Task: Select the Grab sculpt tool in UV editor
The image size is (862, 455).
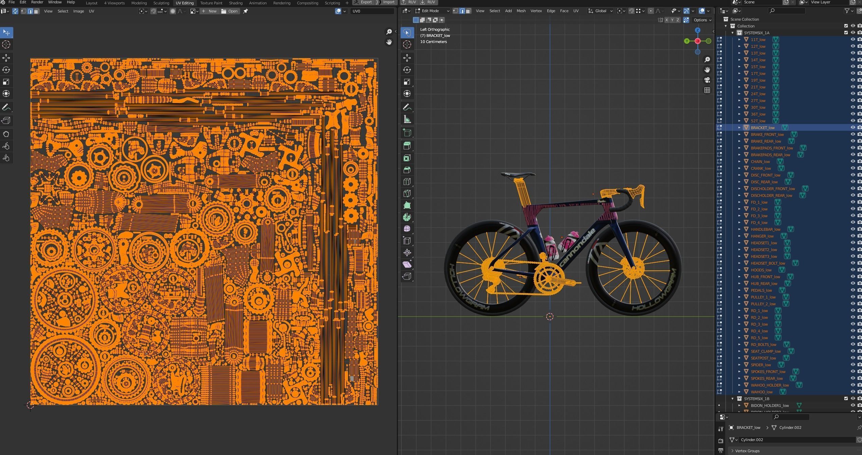Action: [6, 134]
